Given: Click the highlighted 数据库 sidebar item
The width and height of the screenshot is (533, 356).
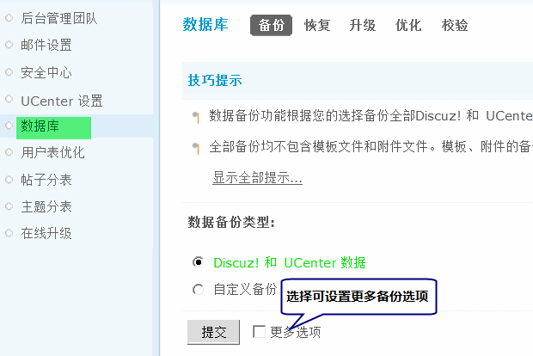Looking at the screenshot, I should [x=40, y=126].
